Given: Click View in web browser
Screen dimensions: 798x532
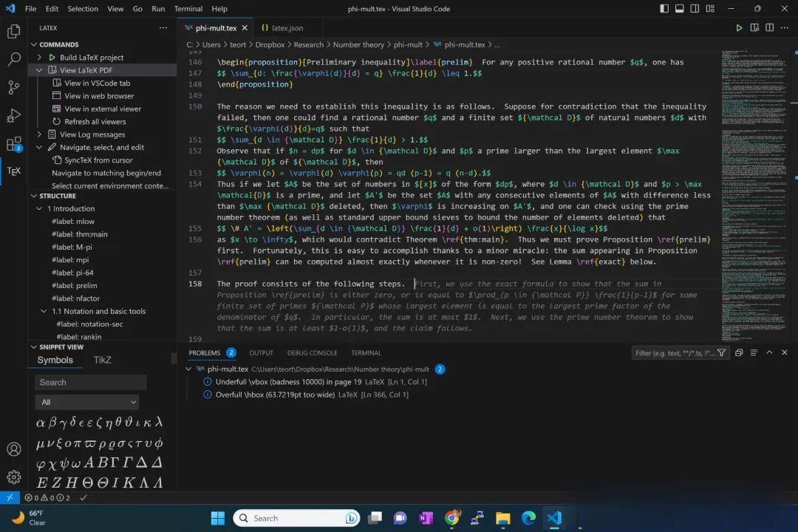Looking at the screenshot, I should click(99, 96).
